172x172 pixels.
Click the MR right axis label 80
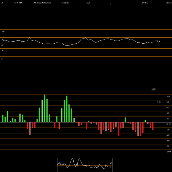168,102
